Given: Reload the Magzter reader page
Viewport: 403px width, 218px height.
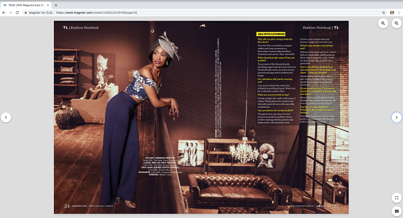Looking at the screenshot, I should 17,12.
